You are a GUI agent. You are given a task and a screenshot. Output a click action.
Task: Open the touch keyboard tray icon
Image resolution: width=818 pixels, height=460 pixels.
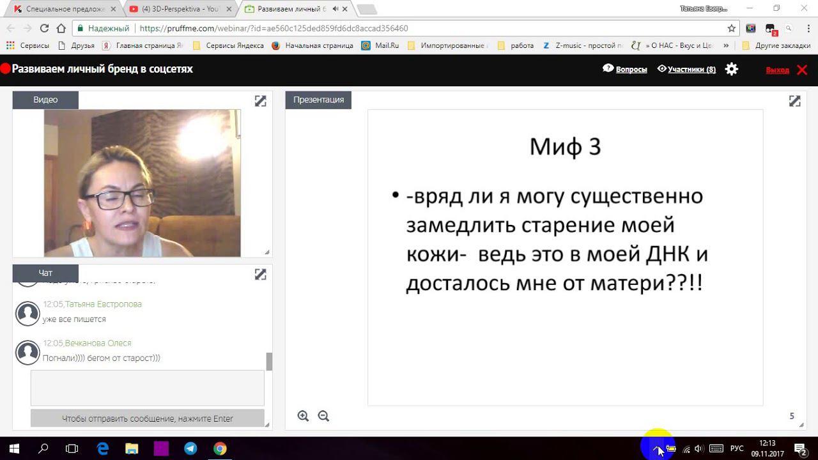click(716, 448)
